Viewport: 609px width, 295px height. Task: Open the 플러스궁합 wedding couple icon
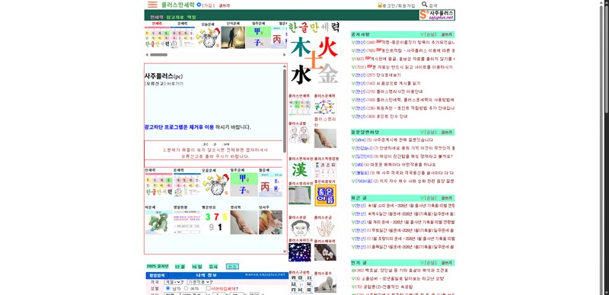coord(299,134)
